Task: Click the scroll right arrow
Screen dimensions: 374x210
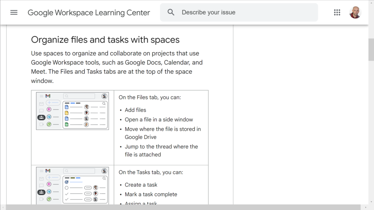Action: [366, 207]
